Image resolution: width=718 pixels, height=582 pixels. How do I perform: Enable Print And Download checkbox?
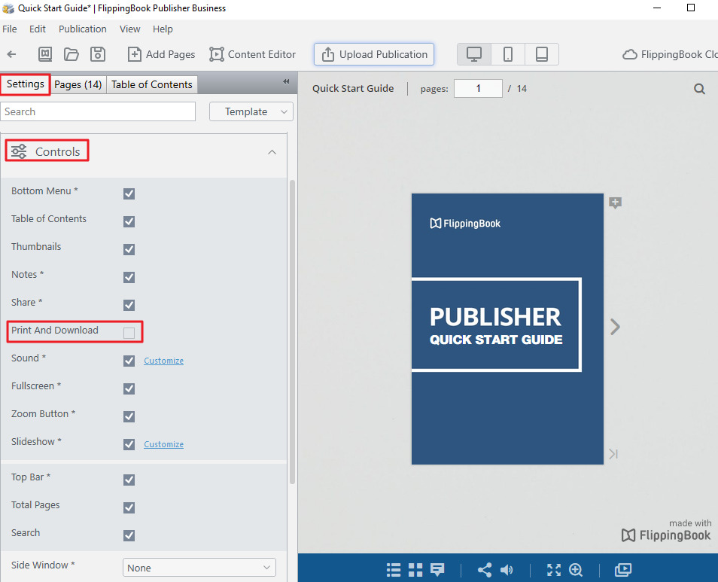[129, 333]
